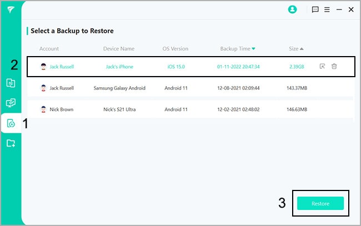
Task: Click the Account column header
Action: point(49,49)
